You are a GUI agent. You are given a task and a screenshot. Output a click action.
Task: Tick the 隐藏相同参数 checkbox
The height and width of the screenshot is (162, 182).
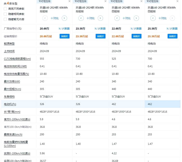[x=5, y=14]
